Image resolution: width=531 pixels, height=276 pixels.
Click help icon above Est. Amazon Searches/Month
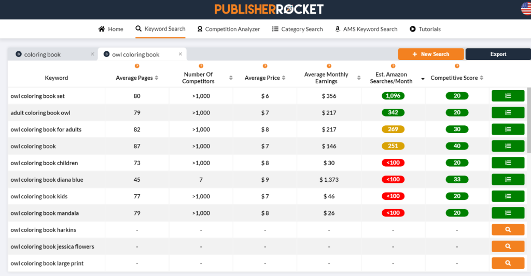(393, 66)
